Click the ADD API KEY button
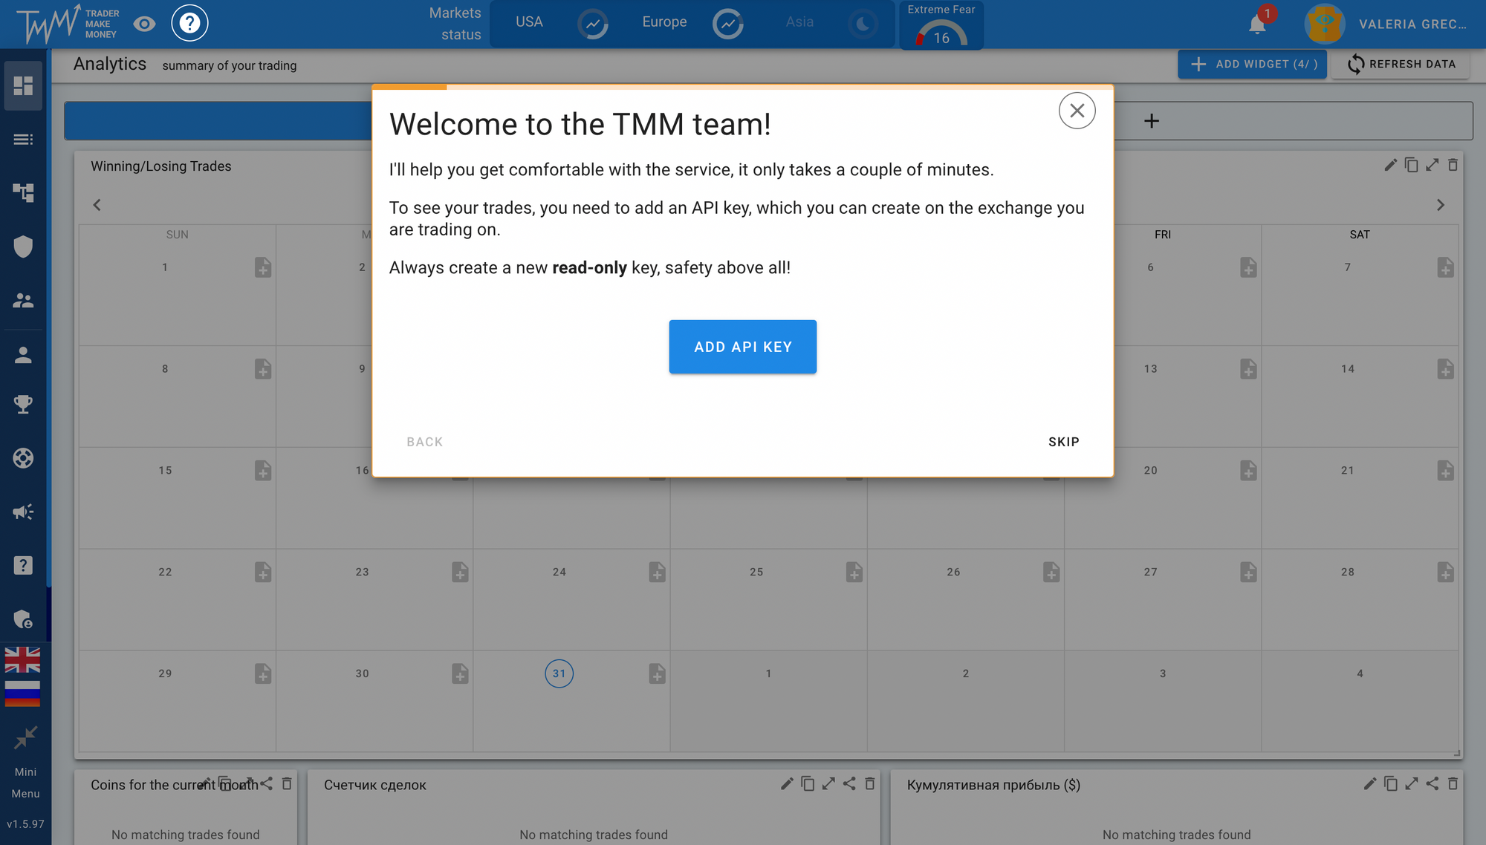Screen dimensions: 1486x845 [742, 347]
